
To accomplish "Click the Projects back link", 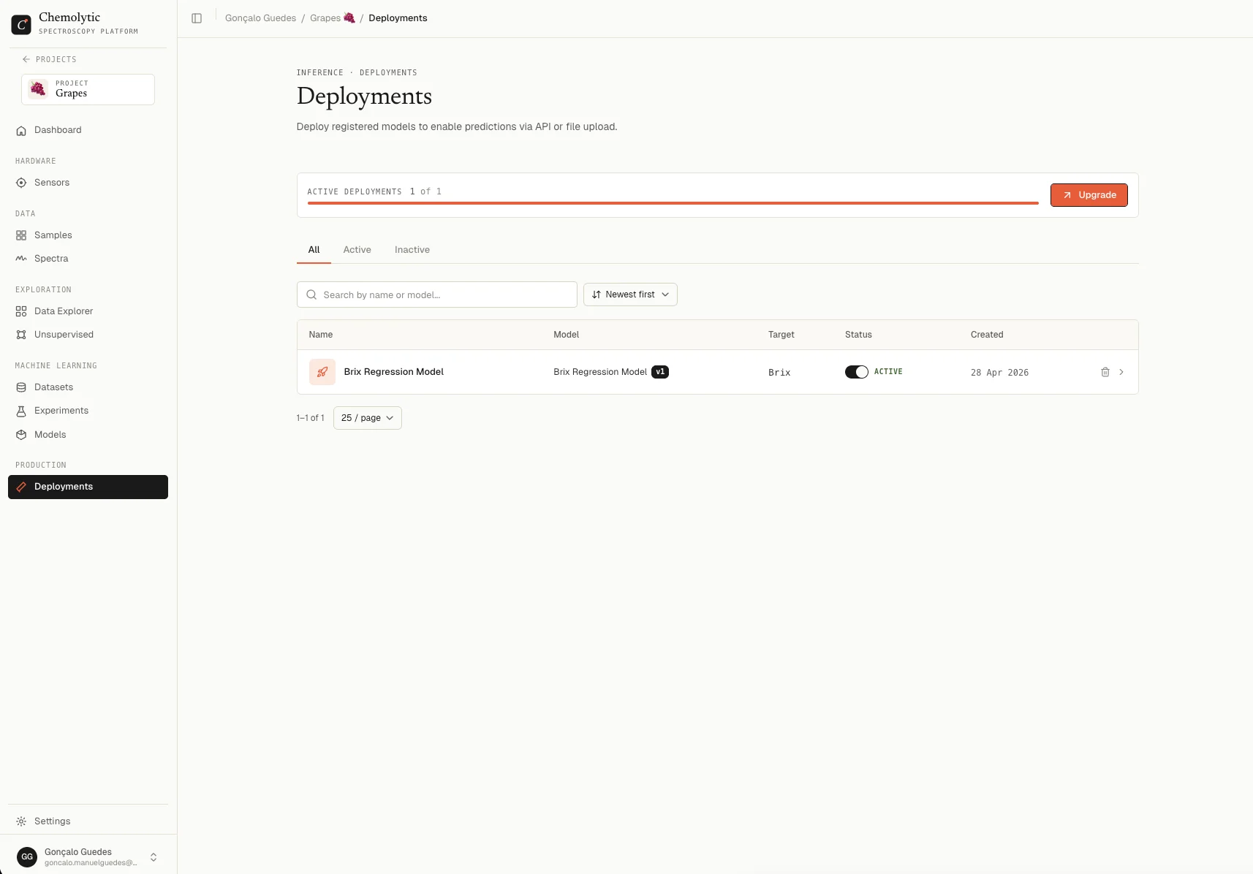I will [50, 59].
